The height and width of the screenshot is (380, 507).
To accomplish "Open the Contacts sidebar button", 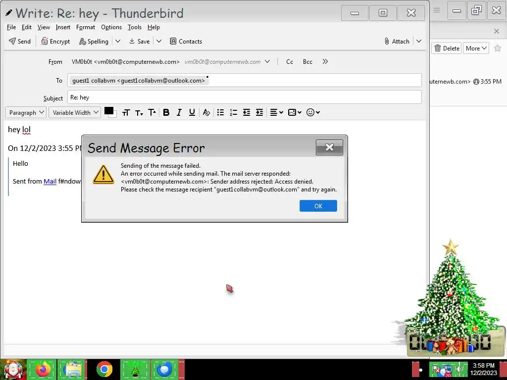I will (x=186, y=42).
